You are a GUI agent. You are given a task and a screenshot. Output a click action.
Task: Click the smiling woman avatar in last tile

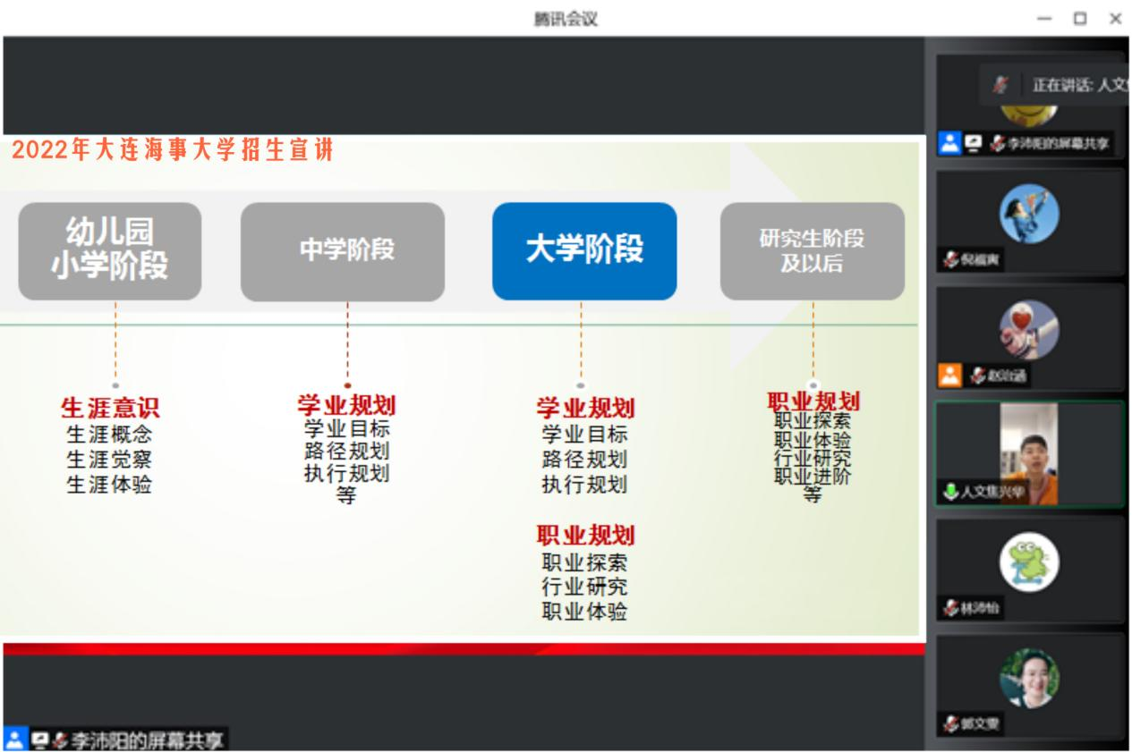(1028, 679)
